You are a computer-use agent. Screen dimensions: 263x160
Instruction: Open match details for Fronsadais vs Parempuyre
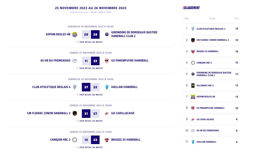[91, 68]
